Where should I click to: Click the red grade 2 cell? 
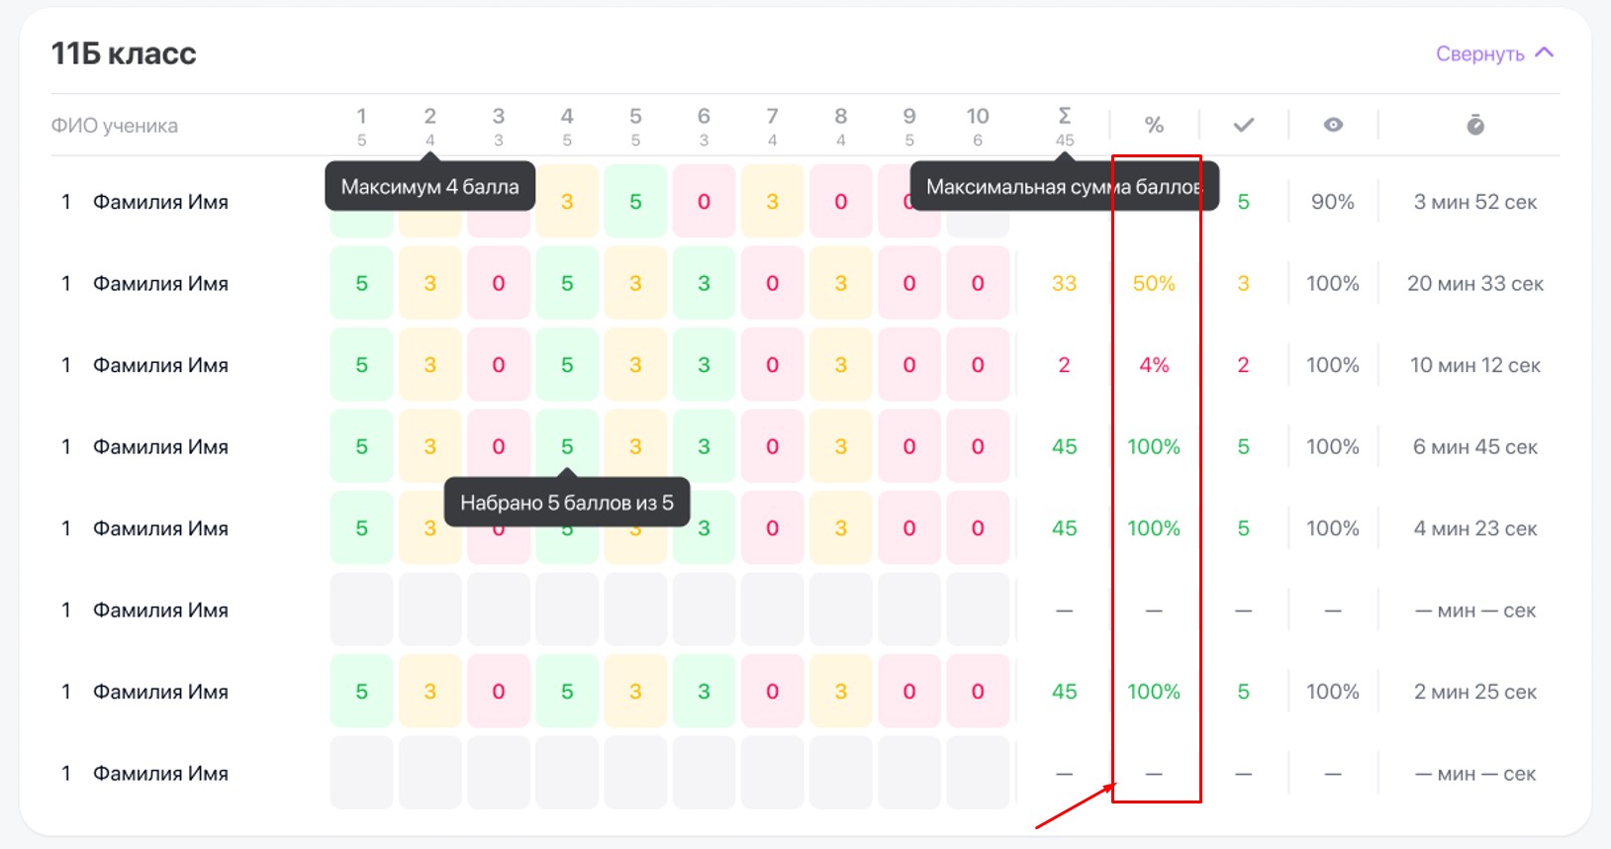[1243, 365]
